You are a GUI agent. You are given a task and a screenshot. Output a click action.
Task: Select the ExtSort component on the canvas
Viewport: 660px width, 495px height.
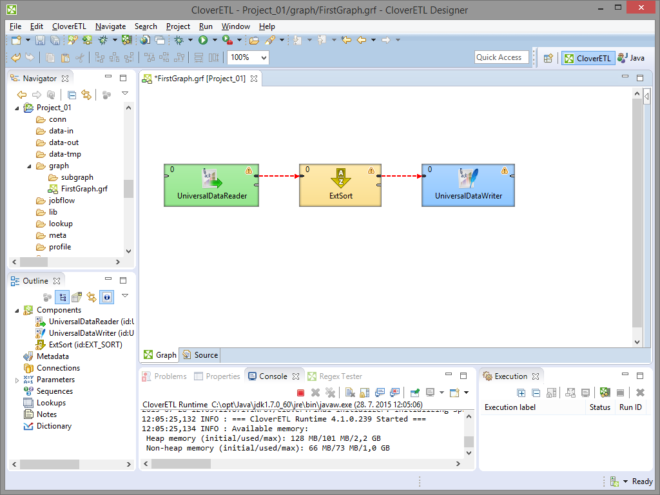pyautogui.click(x=340, y=185)
